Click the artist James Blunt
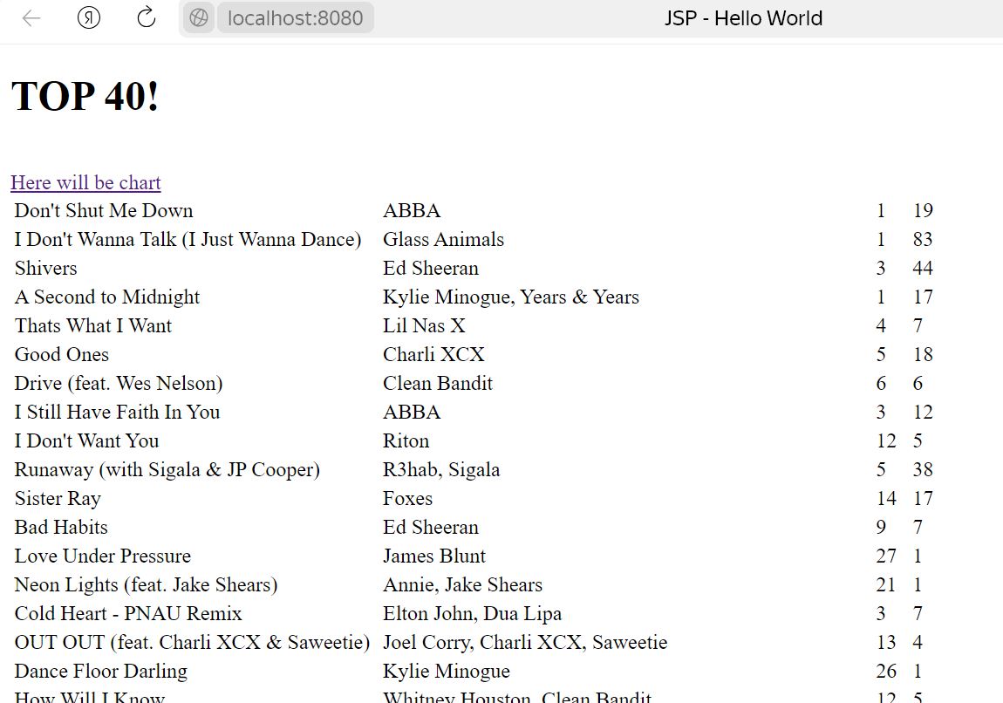Screen dimensions: 1003x703 point(434,556)
